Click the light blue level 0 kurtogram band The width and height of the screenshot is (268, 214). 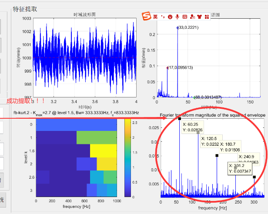[x=77, y=125]
